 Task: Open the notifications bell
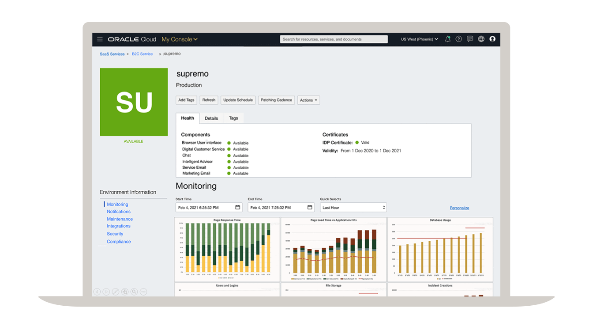pyautogui.click(x=447, y=39)
